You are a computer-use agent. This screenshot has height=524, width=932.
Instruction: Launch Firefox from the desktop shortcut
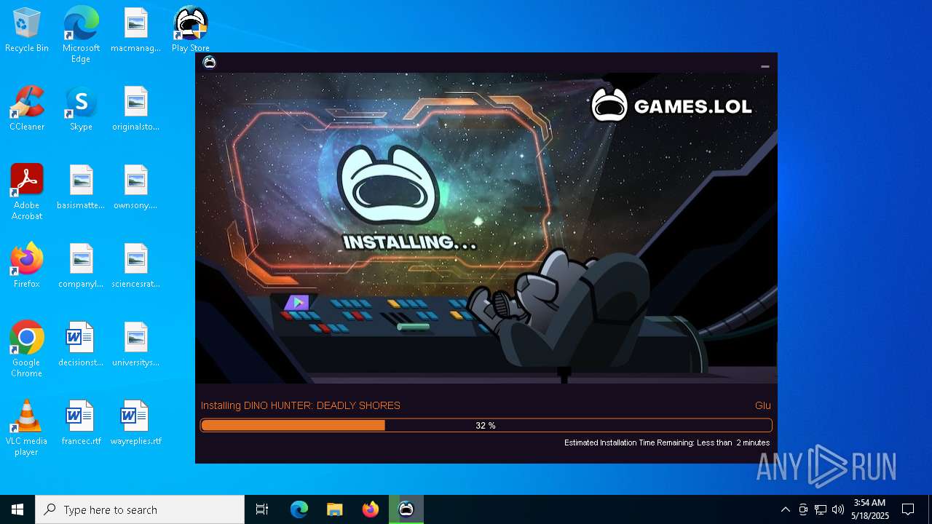click(x=27, y=266)
